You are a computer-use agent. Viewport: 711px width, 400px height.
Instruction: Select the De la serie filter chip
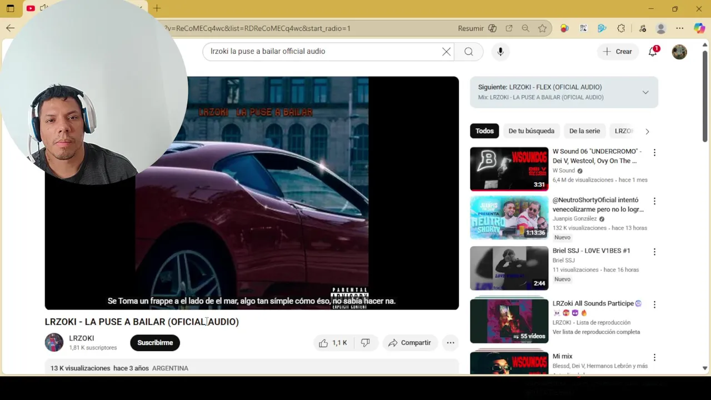(585, 131)
